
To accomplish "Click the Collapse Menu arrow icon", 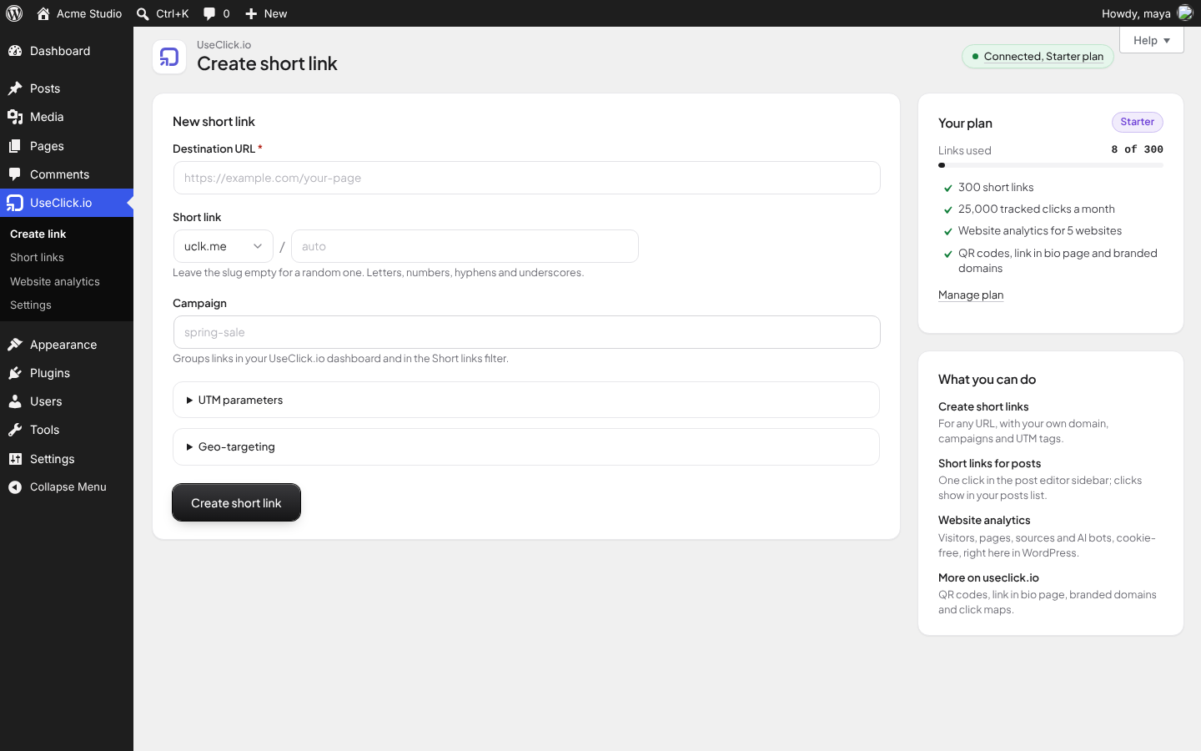I will pyautogui.click(x=15, y=487).
